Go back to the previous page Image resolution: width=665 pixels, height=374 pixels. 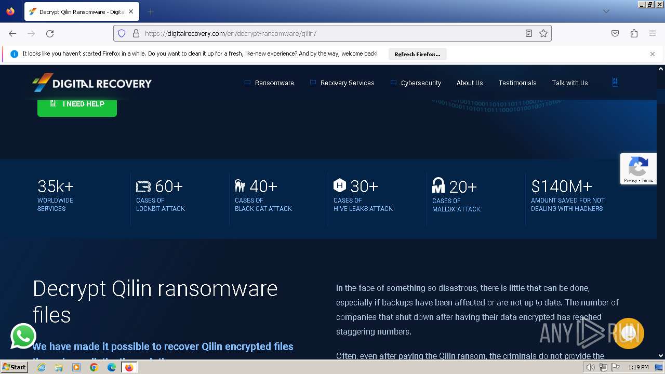click(12, 33)
